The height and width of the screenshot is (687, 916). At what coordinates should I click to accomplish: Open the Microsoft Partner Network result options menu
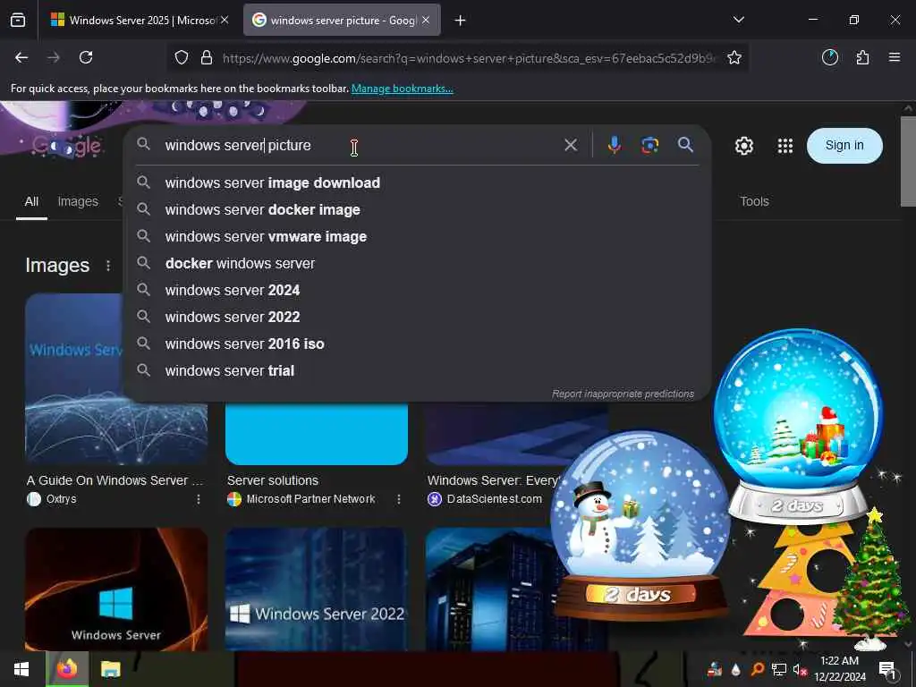(398, 499)
